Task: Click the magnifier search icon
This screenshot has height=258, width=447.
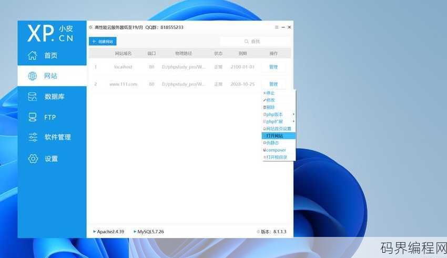Action: coord(247,42)
